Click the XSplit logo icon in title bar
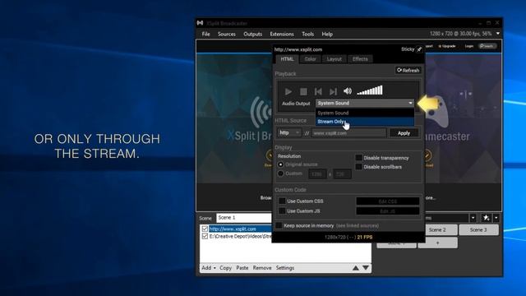526x296 pixels. coord(201,23)
